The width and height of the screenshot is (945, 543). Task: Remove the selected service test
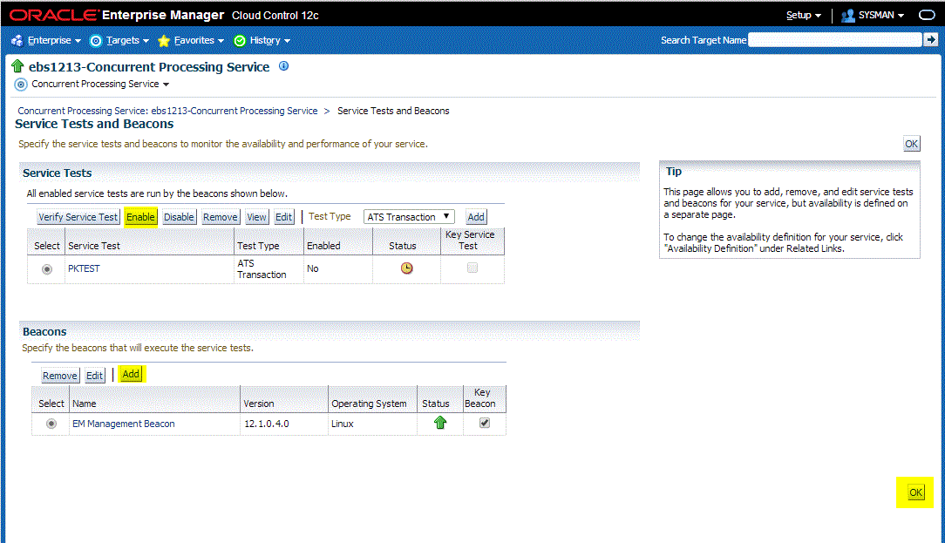(x=220, y=217)
